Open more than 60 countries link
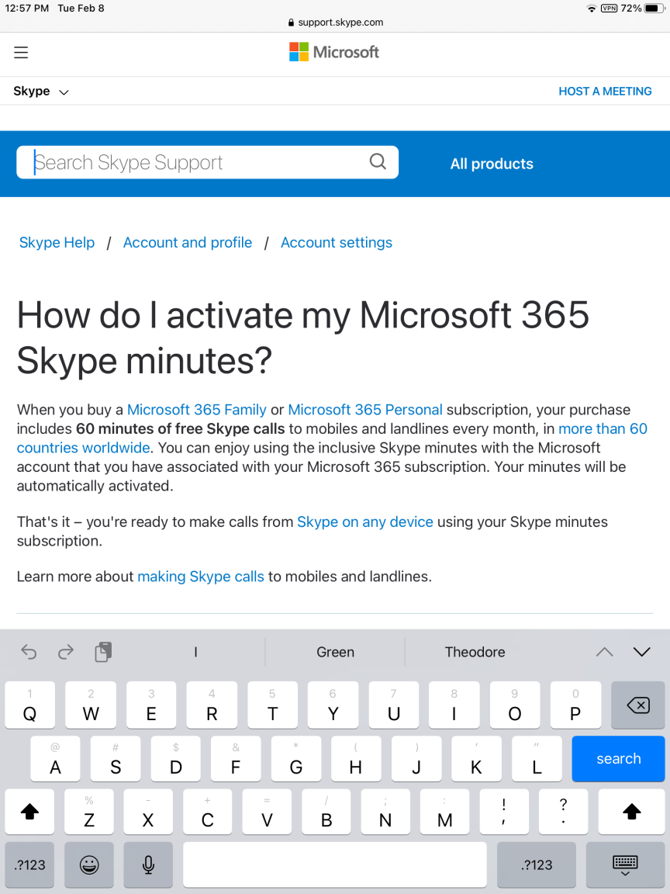This screenshot has width=670, height=894. (603, 428)
